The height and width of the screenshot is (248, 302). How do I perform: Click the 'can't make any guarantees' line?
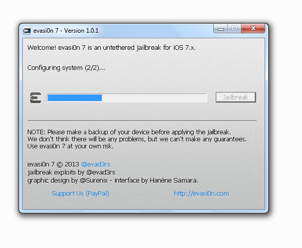coord(137,139)
